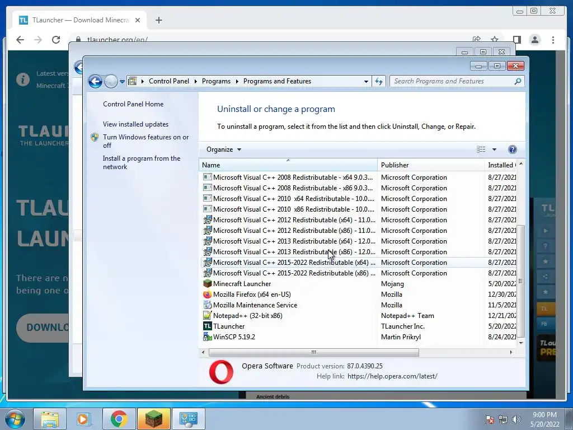Screen dimensions: 573x430
Task: Click the volume speaker tray icon
Action: tap(516, 419)
